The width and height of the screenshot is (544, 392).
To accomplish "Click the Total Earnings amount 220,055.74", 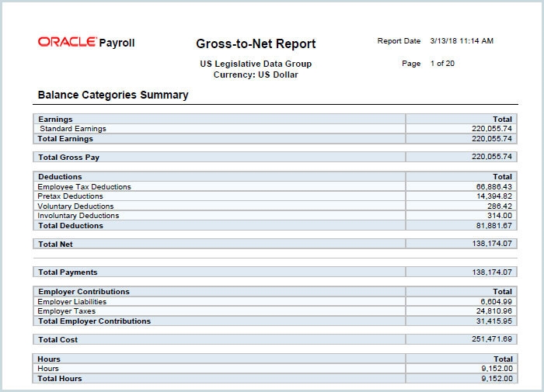I will coord(491,139).
